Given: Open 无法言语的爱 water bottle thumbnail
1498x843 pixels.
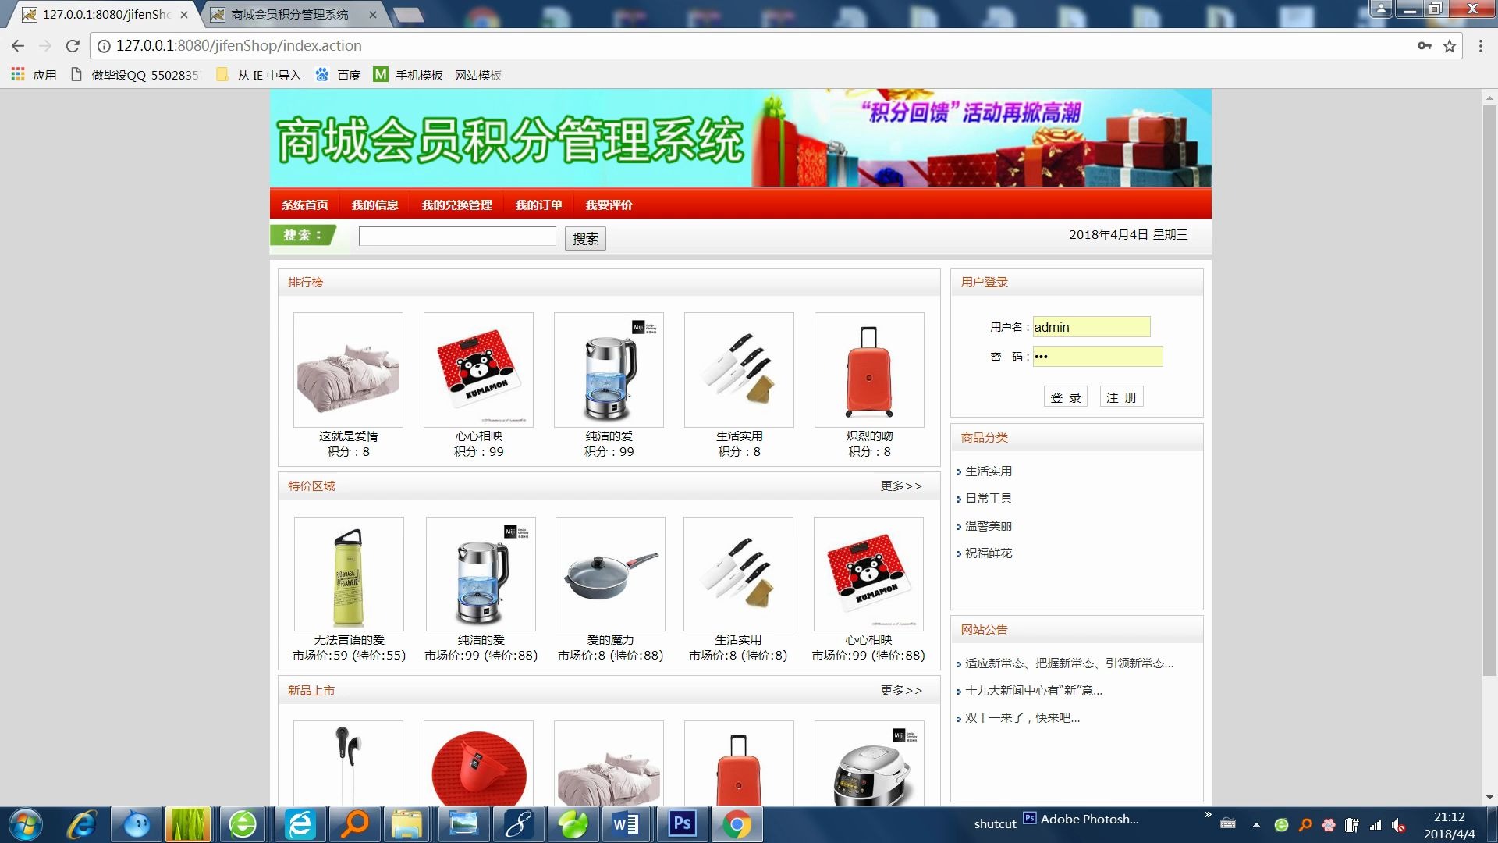Looking at the screenshot, I should tap(349, 574).
